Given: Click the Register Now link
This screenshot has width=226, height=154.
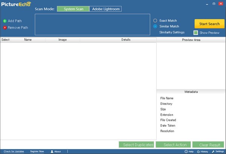Looking at the screenshot, I should tap(37, 151).
